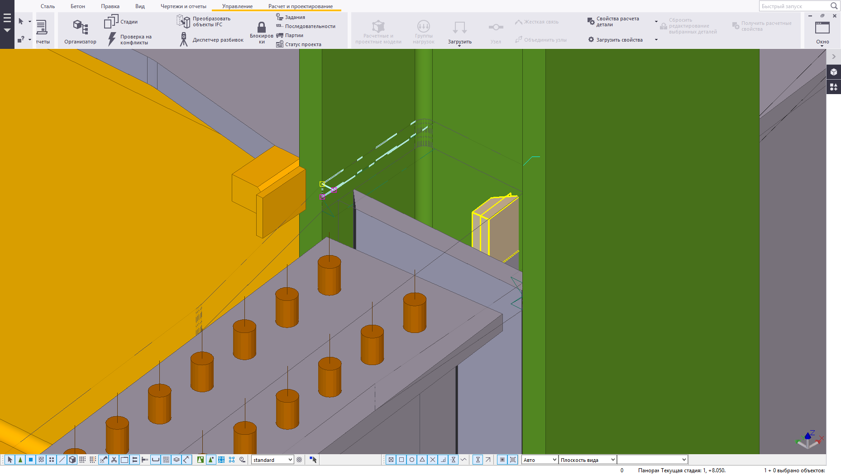Open the Авто snap depth dropdown

pos(540,460)
